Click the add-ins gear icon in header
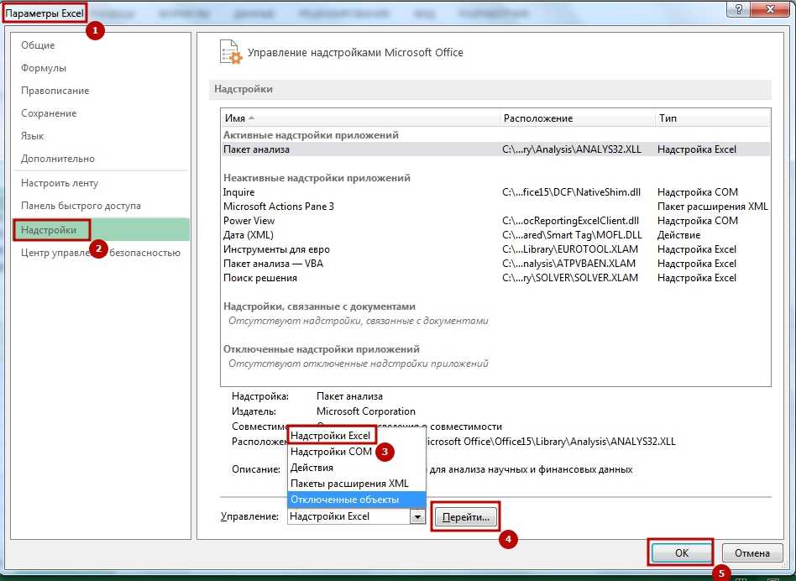This screenshot has height=581, width=796. 230,52
